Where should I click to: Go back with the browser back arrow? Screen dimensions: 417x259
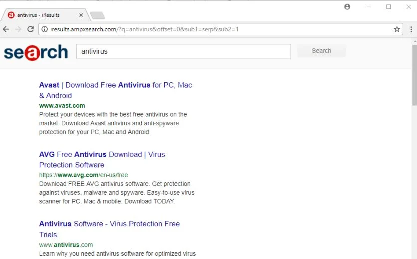pos(6,29)
